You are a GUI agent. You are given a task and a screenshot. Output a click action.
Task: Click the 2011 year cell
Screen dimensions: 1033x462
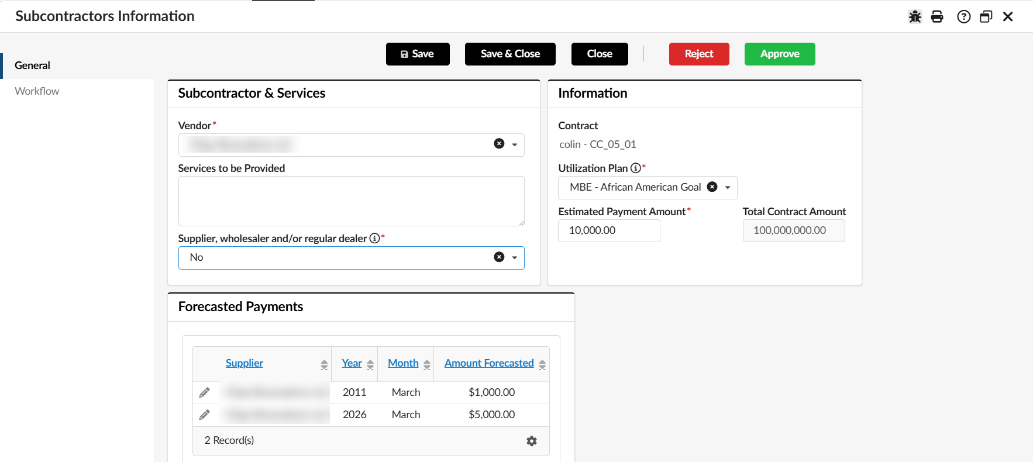(x=354, y=392)
